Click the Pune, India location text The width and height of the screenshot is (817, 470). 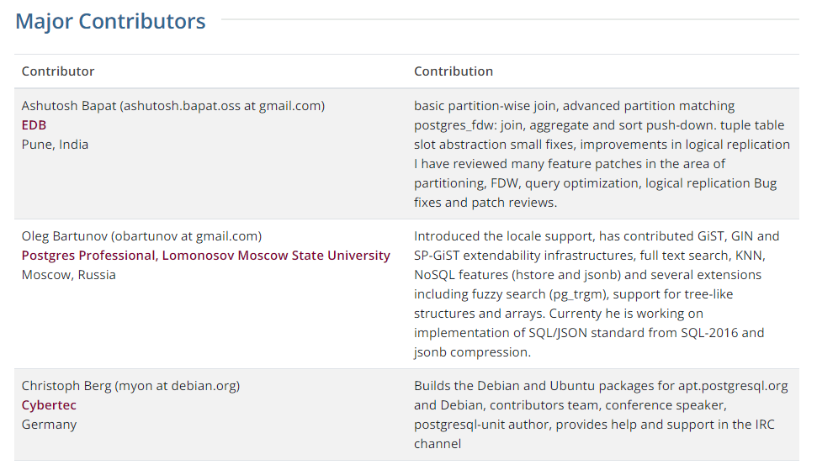(55, 144)
